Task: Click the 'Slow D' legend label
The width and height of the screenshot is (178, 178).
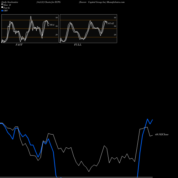Action: [7, 5]
